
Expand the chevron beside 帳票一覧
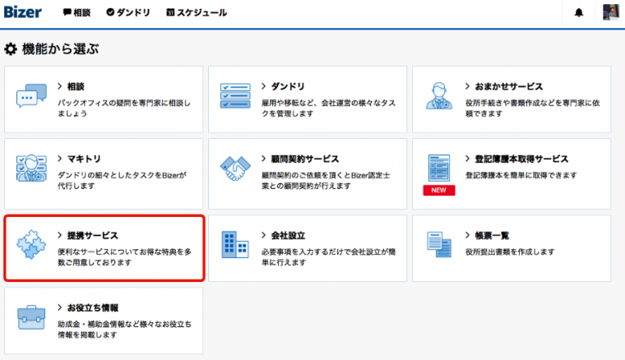coord(468,235)
